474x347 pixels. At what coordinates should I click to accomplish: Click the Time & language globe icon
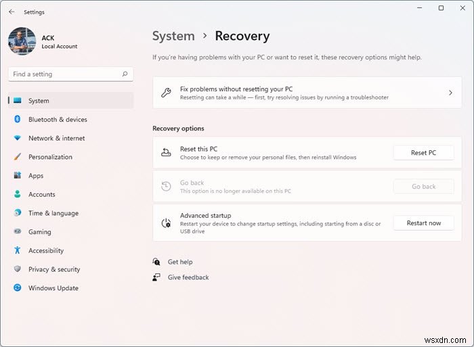pyautogui.click(x=18, y=212)
